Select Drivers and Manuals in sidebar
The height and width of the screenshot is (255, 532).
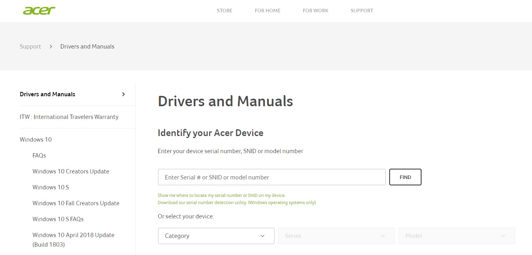47,94
